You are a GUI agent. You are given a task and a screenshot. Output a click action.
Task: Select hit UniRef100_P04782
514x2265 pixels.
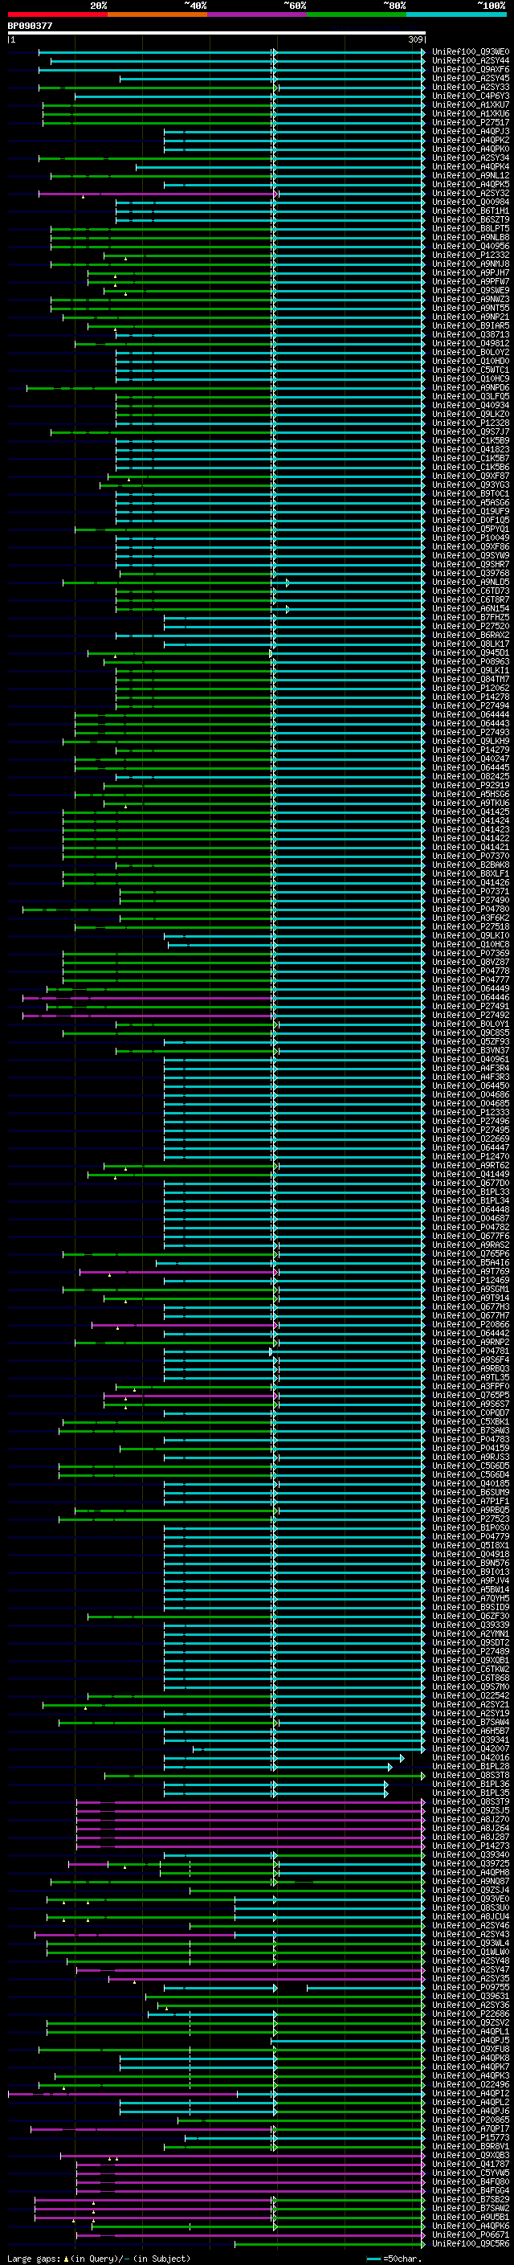pyautogui.click(x=470, y=1227)
